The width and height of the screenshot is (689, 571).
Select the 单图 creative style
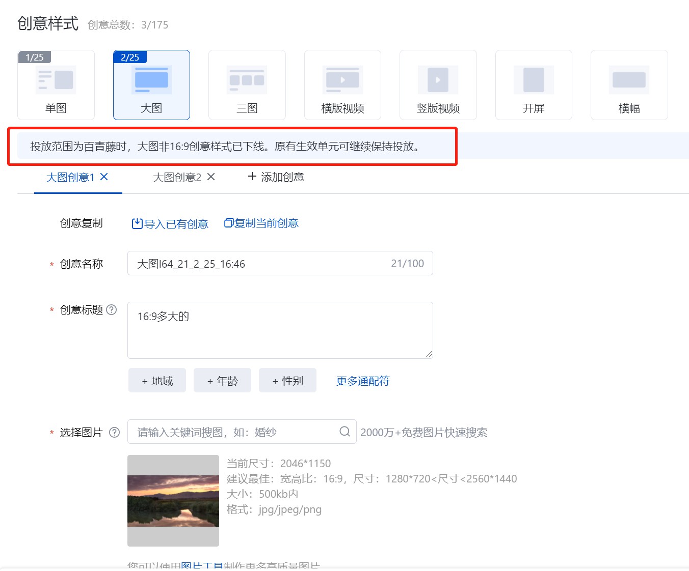[x=56, y=85]
